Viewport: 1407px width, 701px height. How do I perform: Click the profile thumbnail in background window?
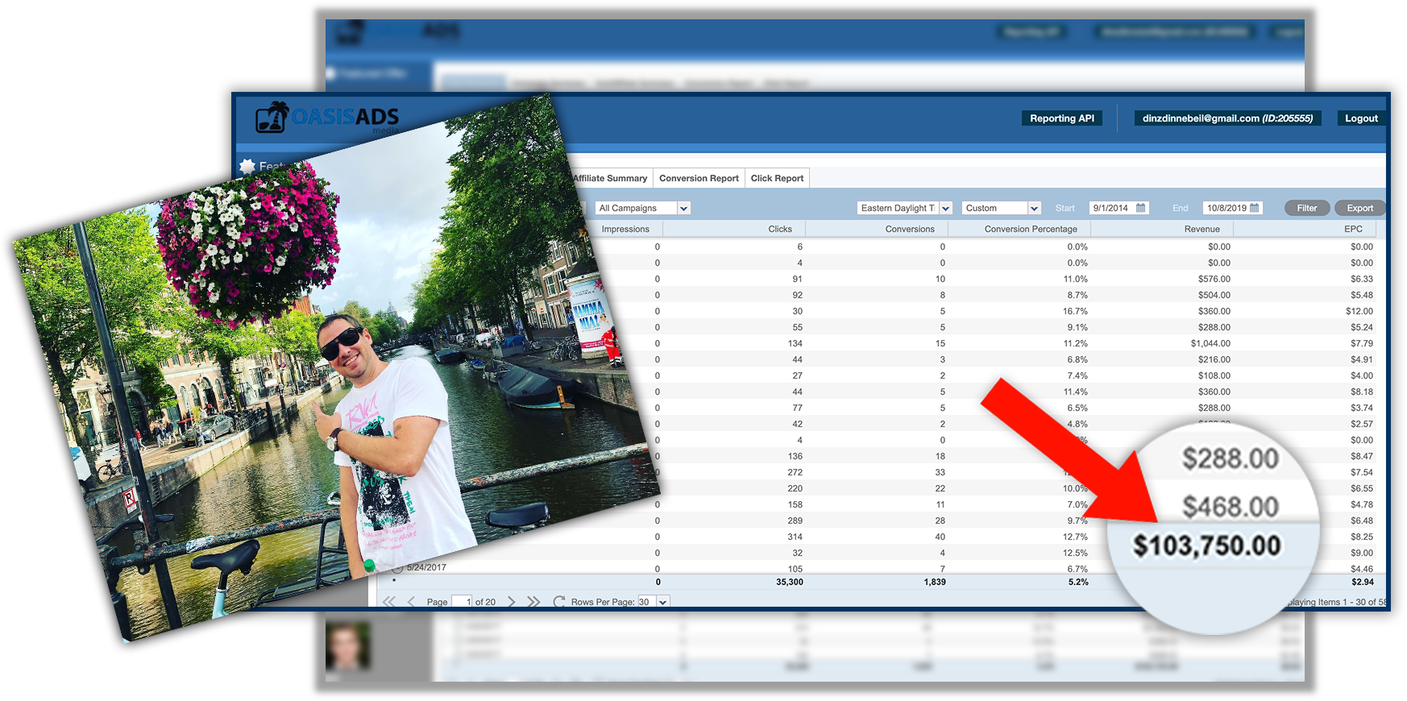point(348,645)
